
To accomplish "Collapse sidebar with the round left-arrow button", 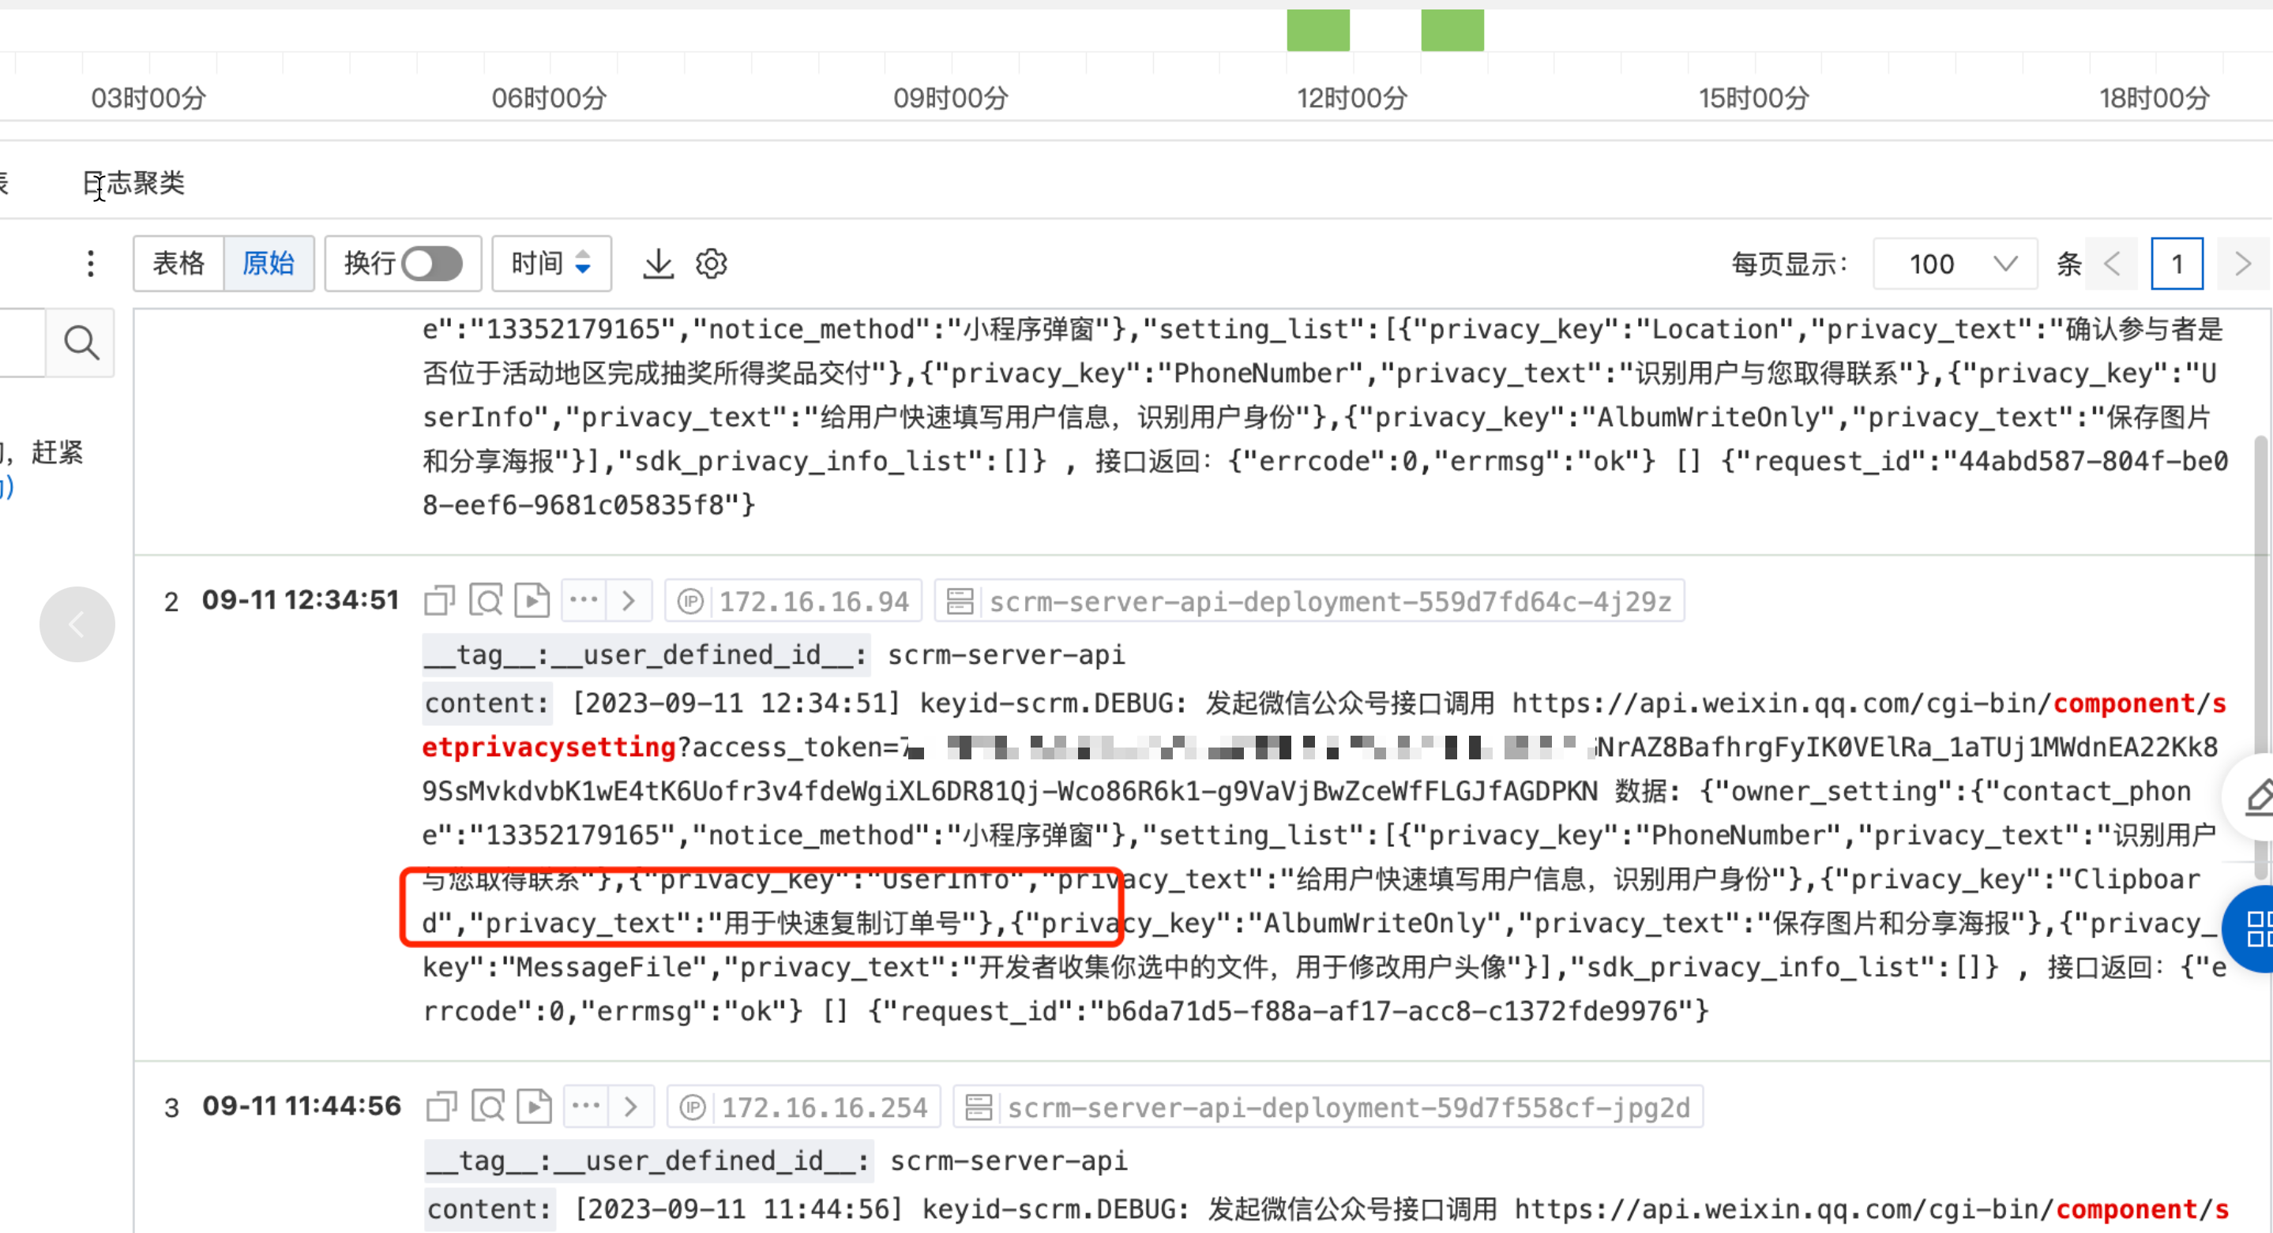I will tap(77, 624).
